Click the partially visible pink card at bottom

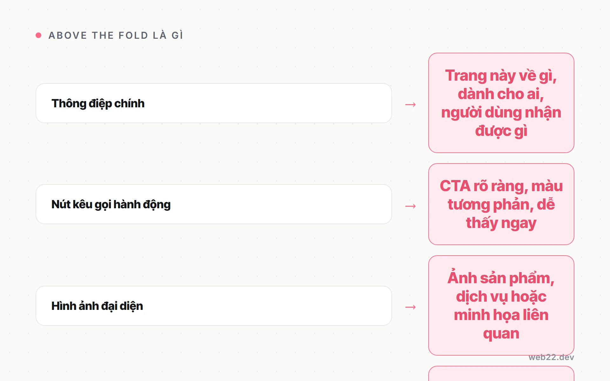tap(501, 374)
